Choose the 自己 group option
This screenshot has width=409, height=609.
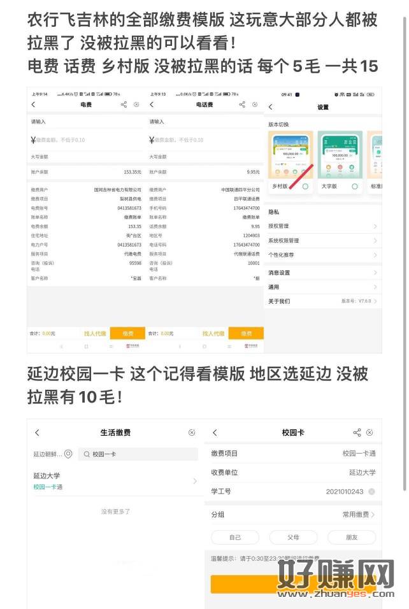235,537
